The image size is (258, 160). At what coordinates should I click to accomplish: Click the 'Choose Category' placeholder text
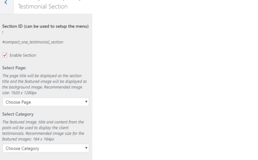[x=22, y=148]
